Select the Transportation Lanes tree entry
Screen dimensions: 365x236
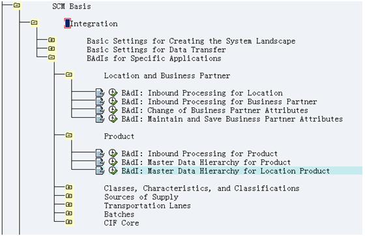[x=147, y=205]
